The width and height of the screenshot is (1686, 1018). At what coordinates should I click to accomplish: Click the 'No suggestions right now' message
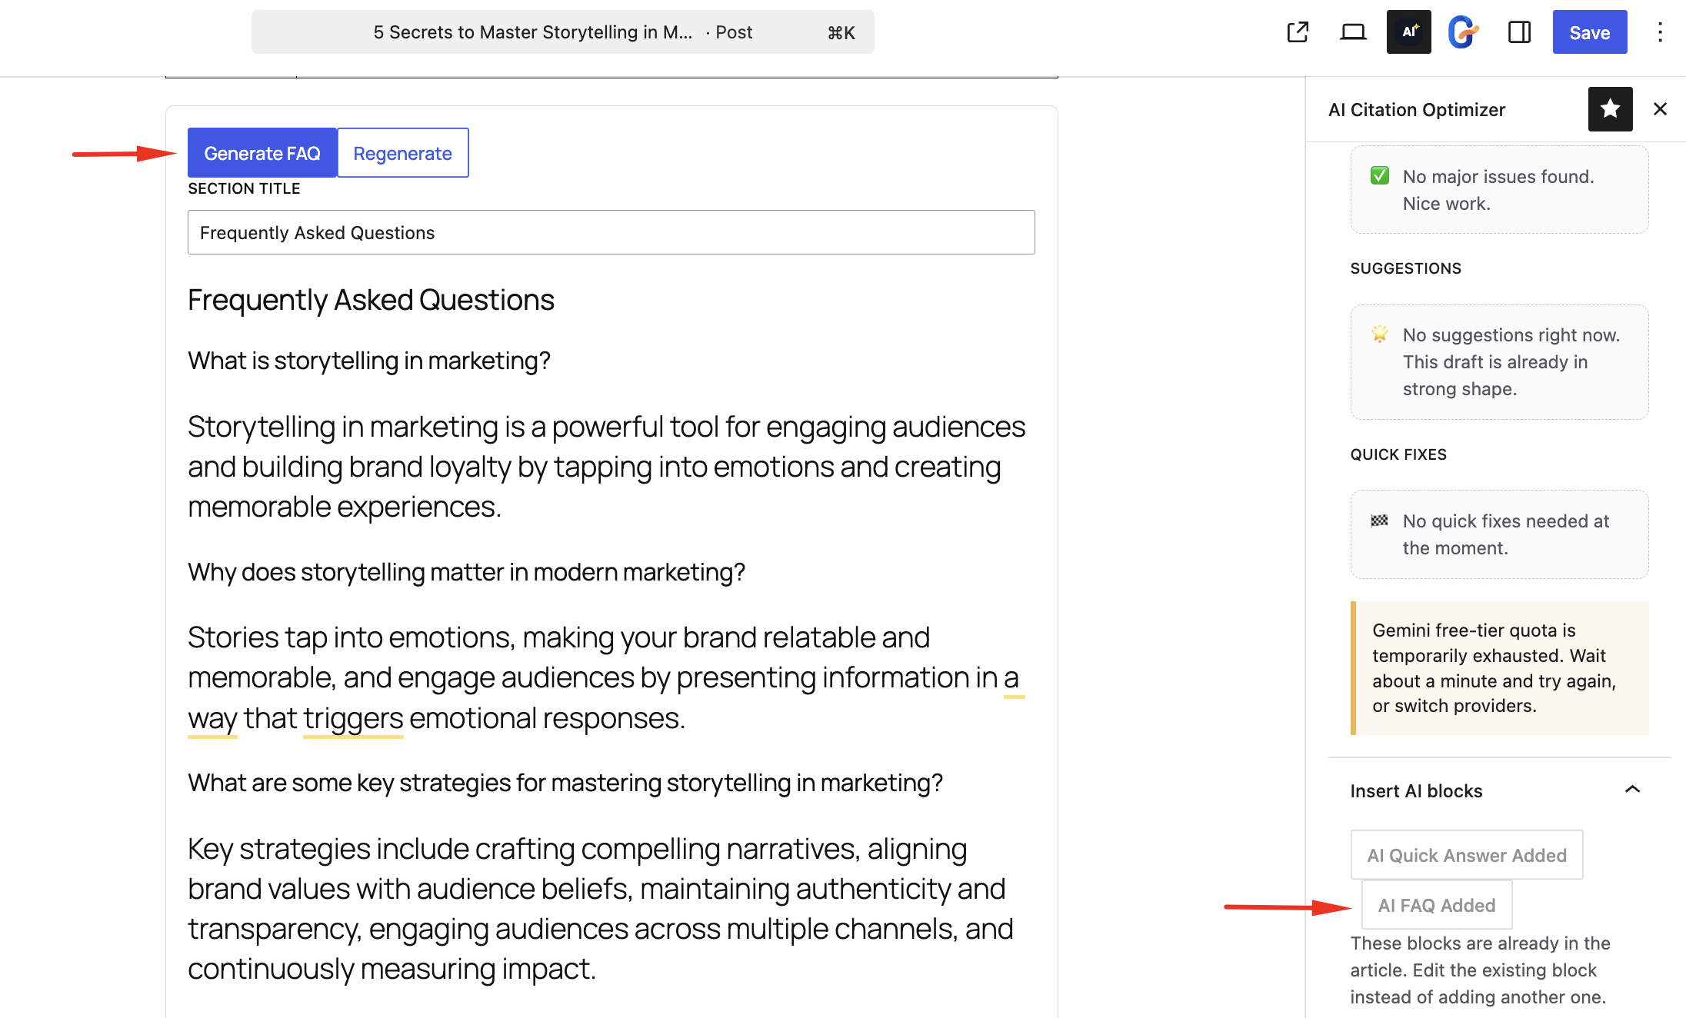[x=1499, y=362]
